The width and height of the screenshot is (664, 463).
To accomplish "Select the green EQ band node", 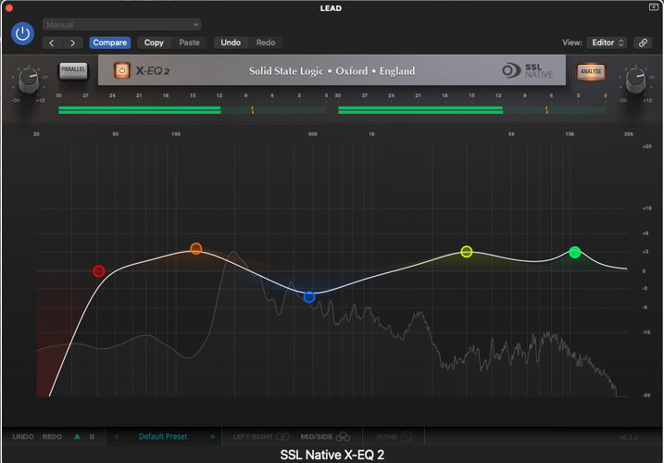I will 575,253.
